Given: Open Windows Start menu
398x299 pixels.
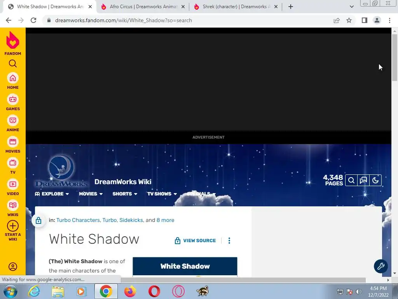Looking at the screenshot, I should [10, 291].
